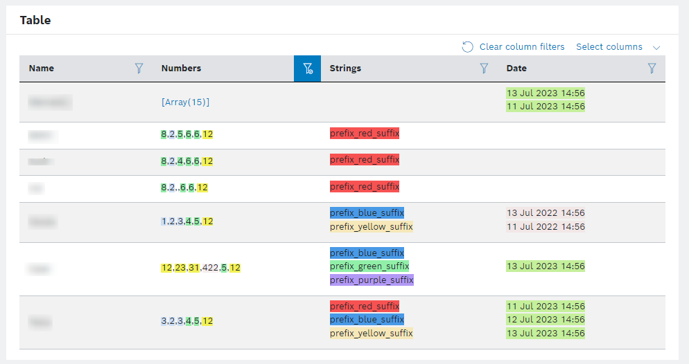Open the Name column filter icon

(x=139, y=69)
